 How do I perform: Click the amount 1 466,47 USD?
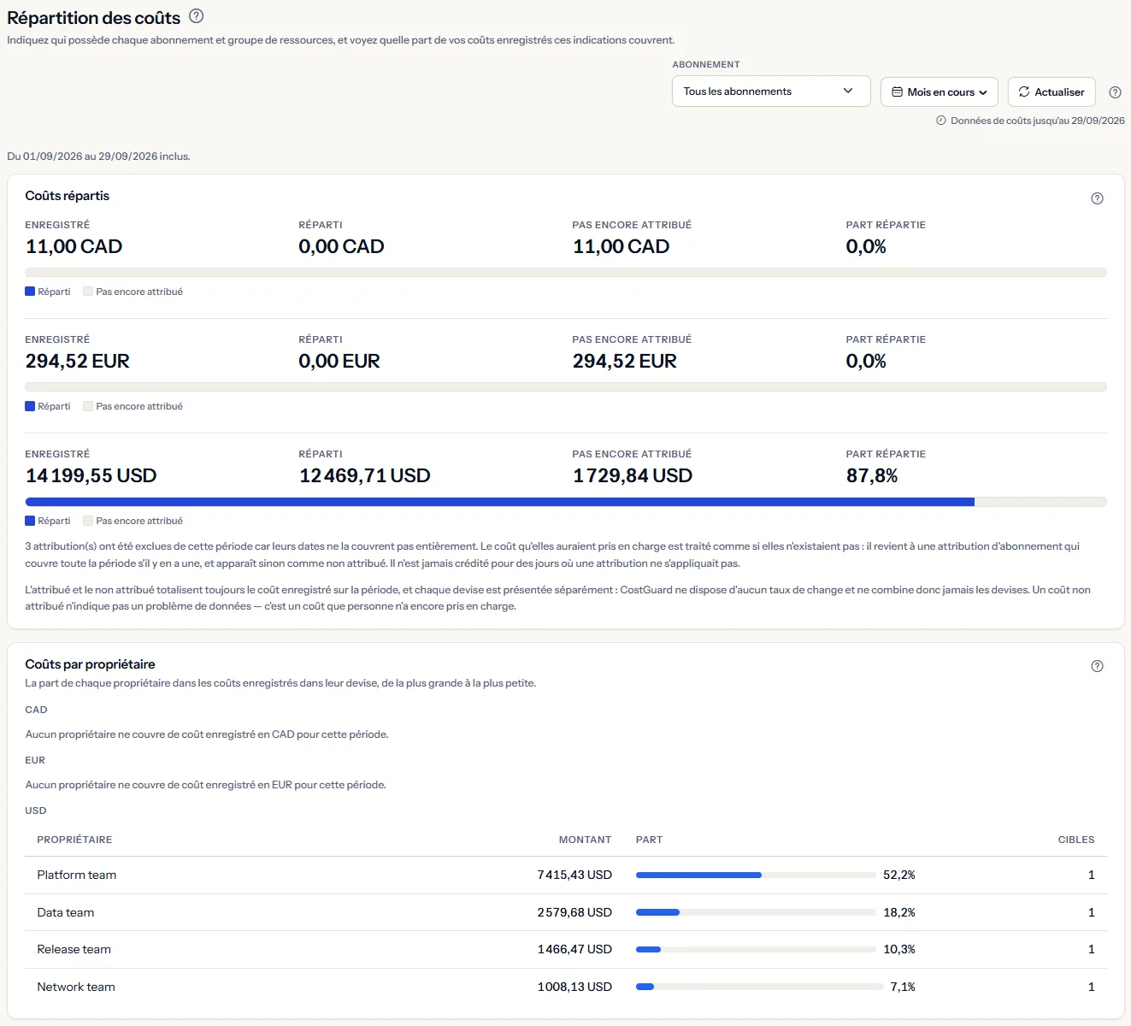(574, 949)
